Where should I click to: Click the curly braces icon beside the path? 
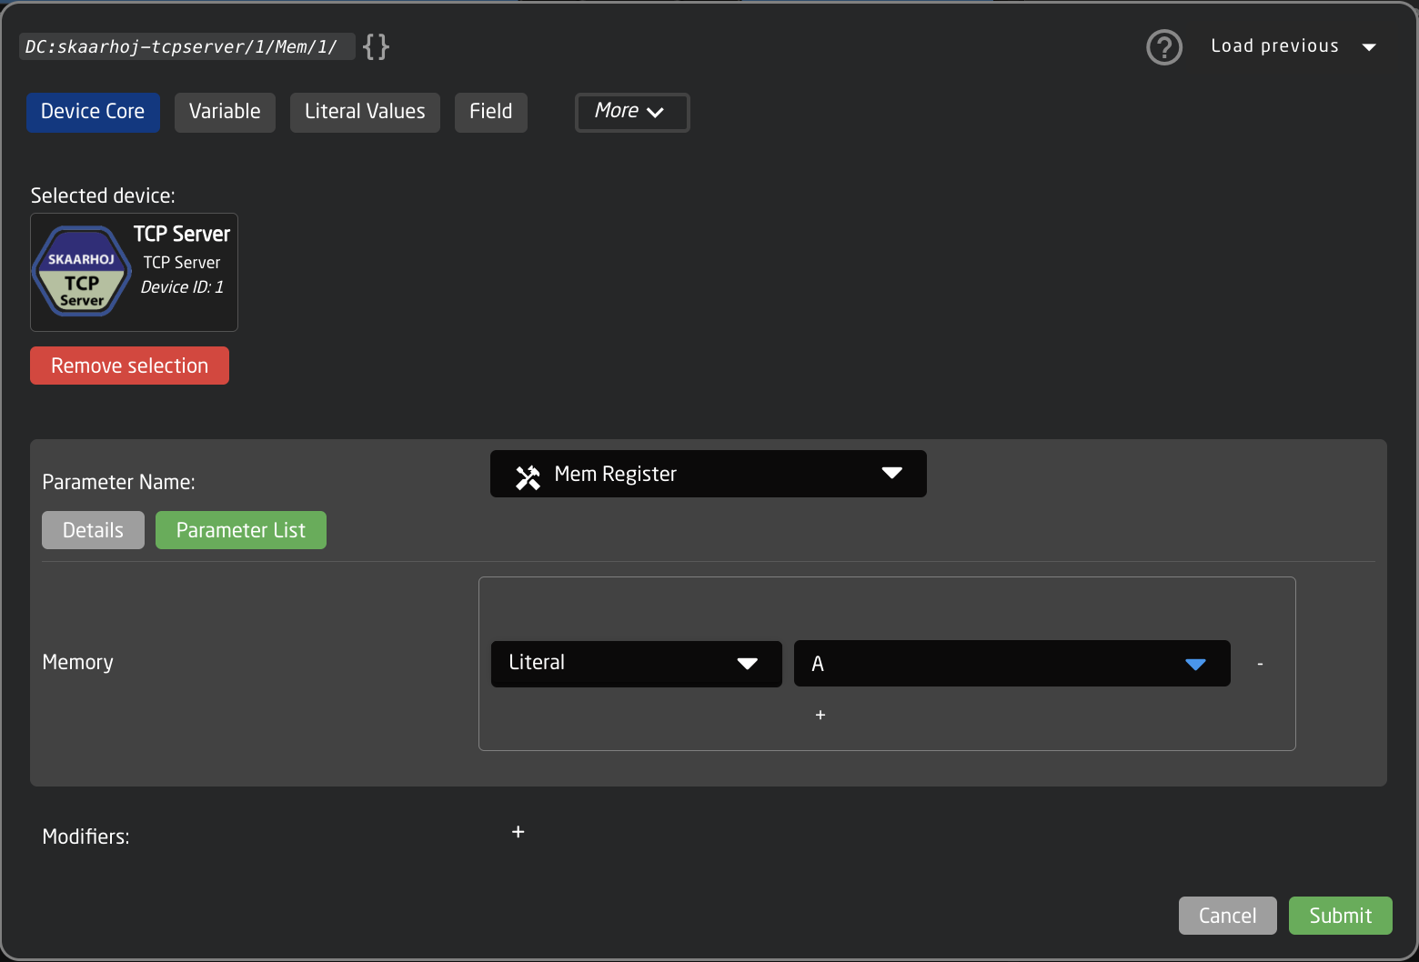pyautogui.click(x=375, y=45)
